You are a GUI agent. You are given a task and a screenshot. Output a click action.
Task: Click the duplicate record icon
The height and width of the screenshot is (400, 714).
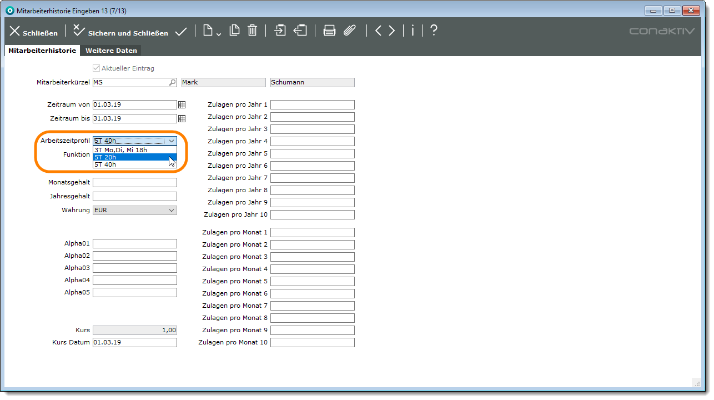point(234,31)
